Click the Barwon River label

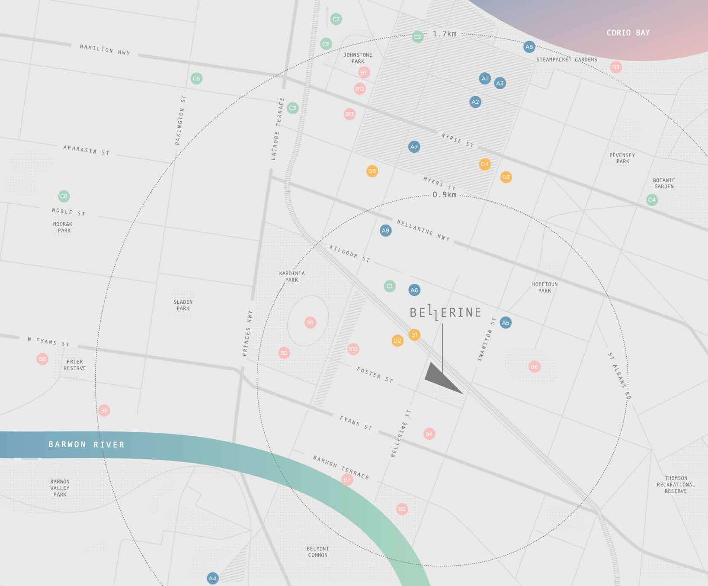pos(86,444)
